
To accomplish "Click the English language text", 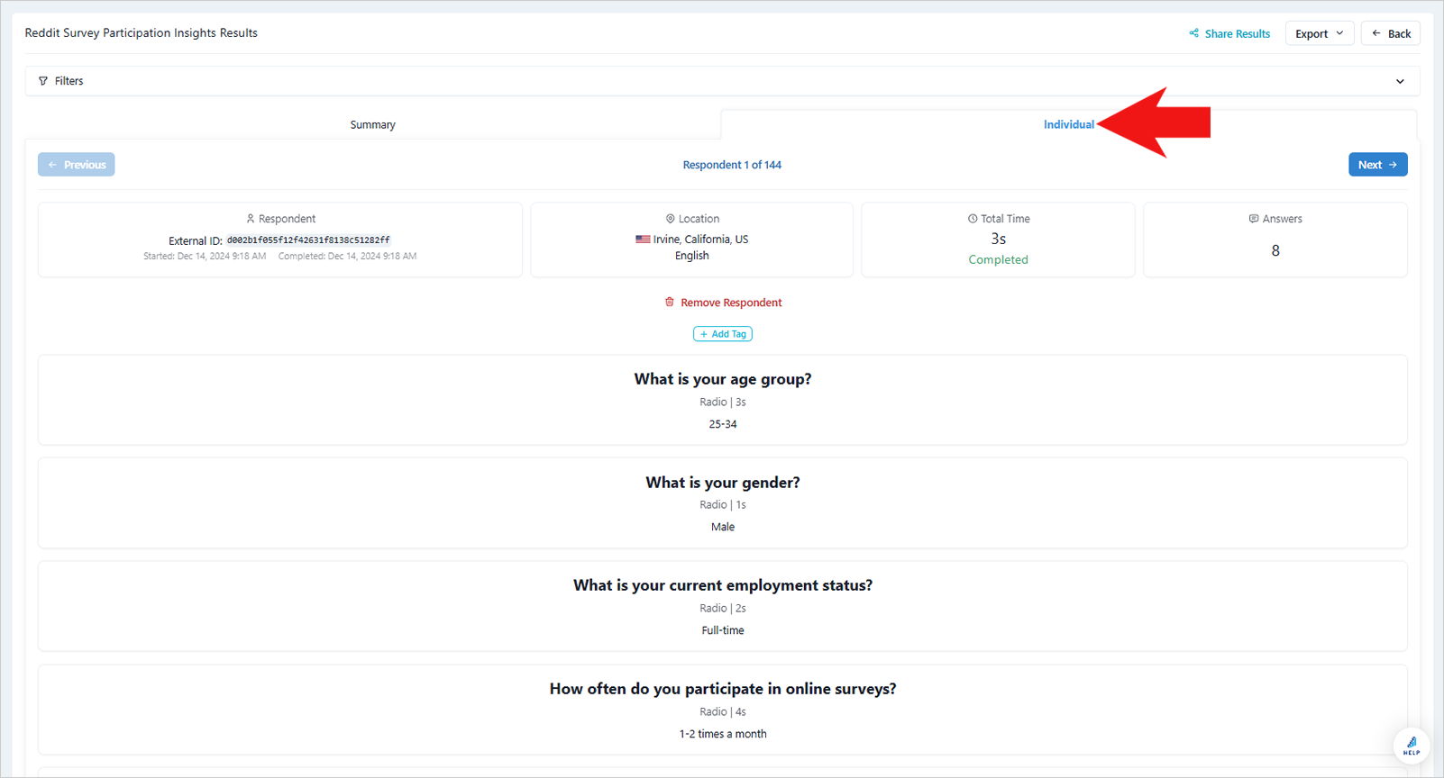I will tap(692, 256).
